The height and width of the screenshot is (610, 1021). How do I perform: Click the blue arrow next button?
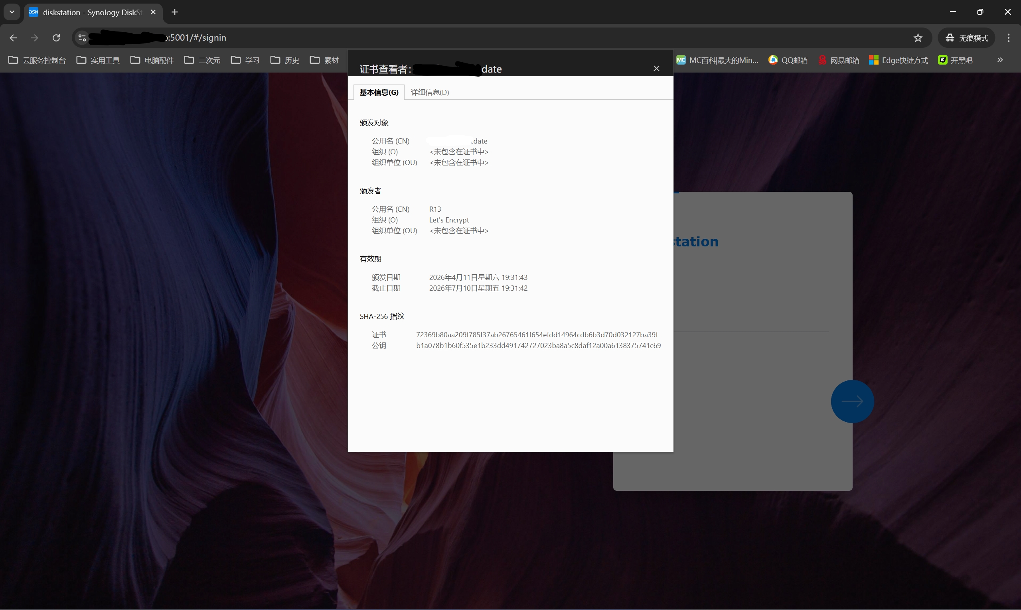pos(852,401)
